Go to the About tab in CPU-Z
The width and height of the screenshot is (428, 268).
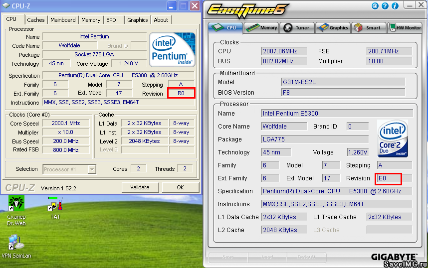(x=161, y=20)
